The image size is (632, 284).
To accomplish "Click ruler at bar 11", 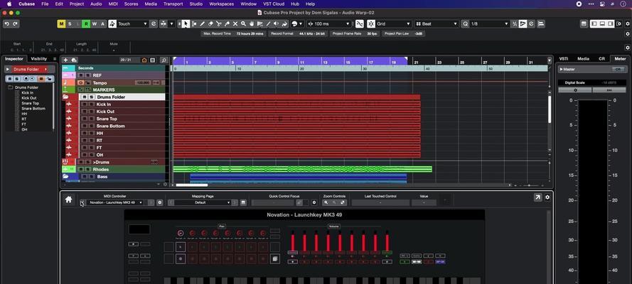I will pyautogui.click(x=302, y=62).
